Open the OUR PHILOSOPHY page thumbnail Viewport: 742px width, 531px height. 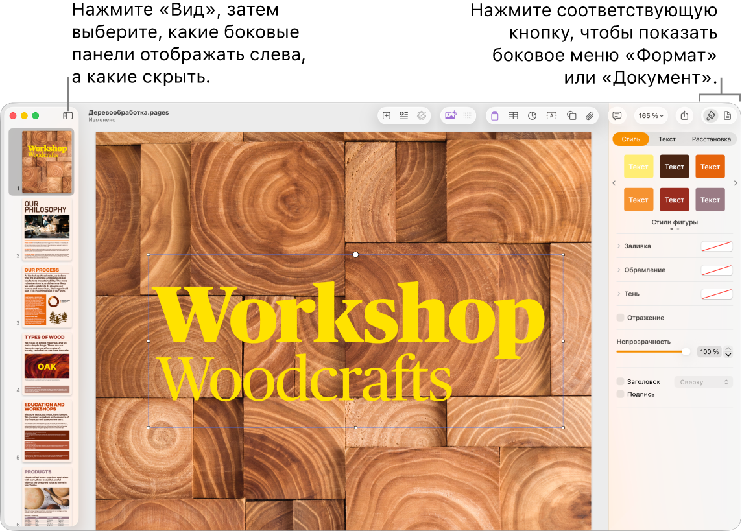pyautogui.click(x=47, y=230)
